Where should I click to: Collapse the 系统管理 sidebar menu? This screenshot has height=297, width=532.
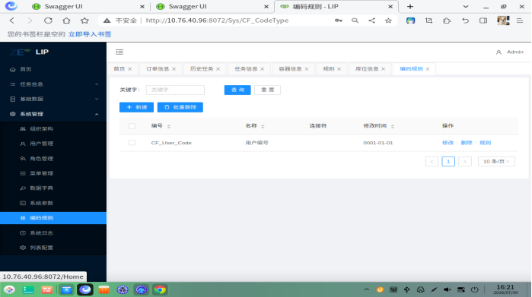click(x=53, y=114)
